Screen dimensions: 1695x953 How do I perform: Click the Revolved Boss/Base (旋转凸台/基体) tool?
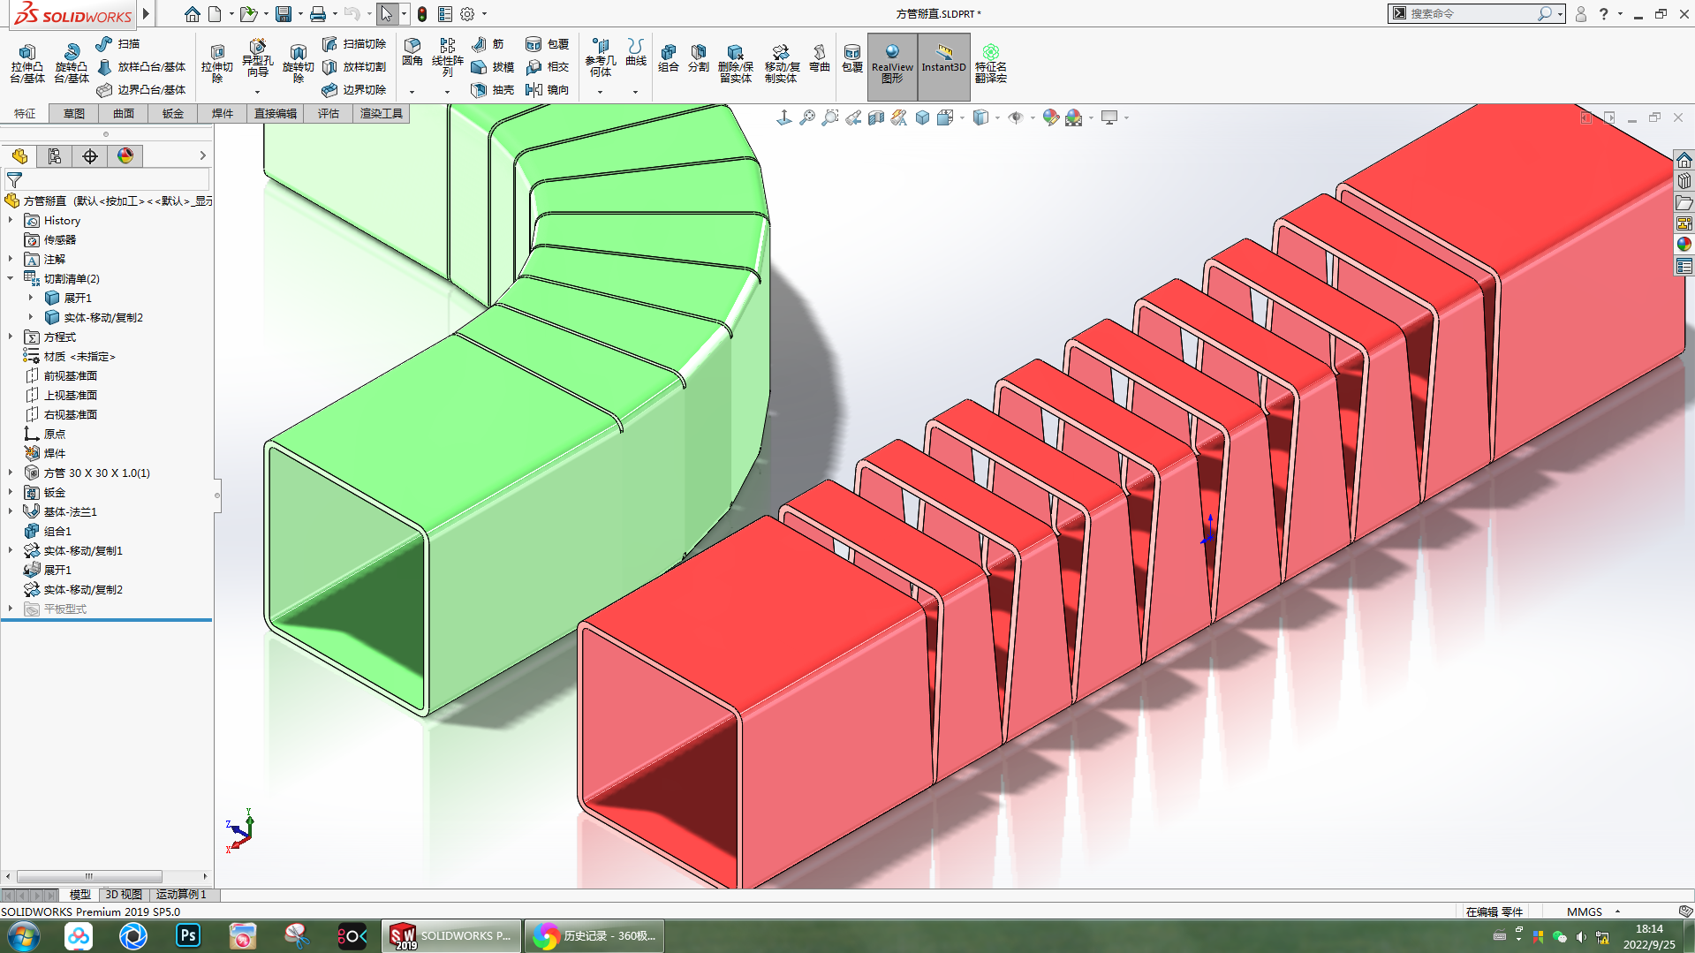[x=71, y=63]
